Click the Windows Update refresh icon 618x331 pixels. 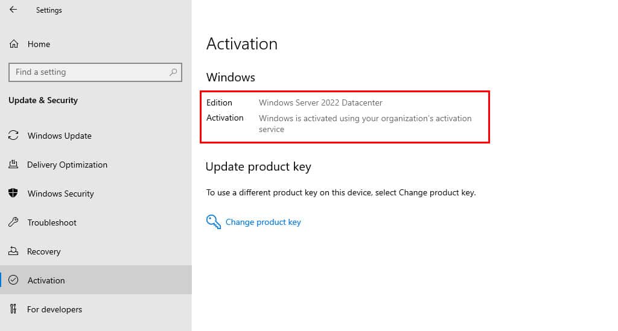pyautogui.click(x=13, y=136)
